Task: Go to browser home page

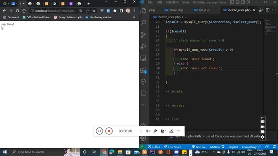Action: [24, 11]
